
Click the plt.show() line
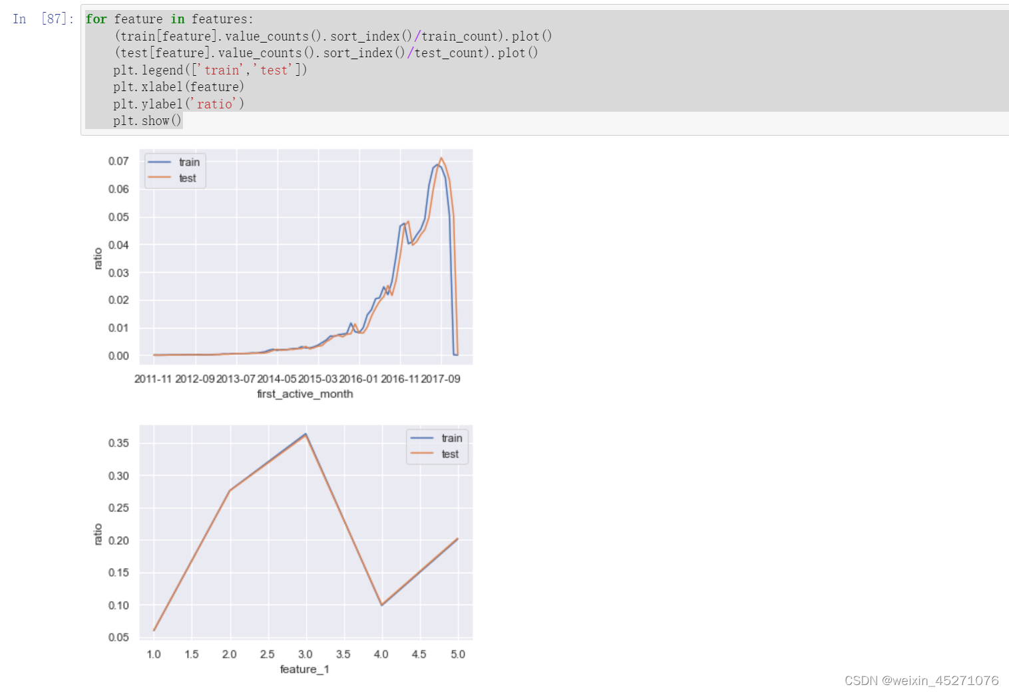click(x=147, y=120)
